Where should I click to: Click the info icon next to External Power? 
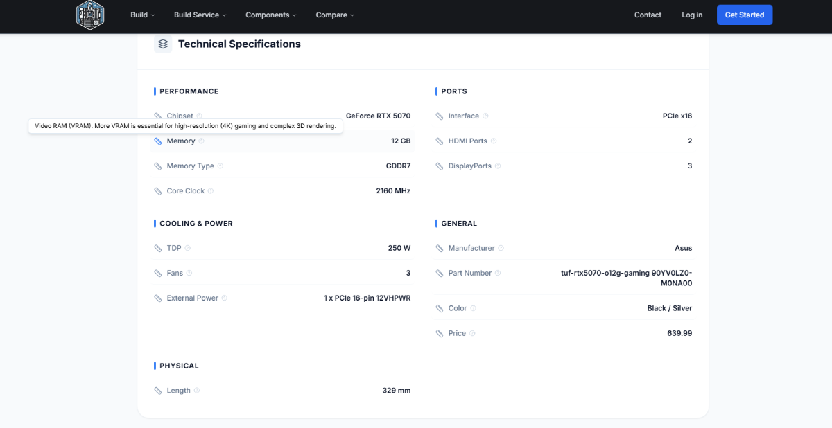pyautogui.click(x=225, y=298)
